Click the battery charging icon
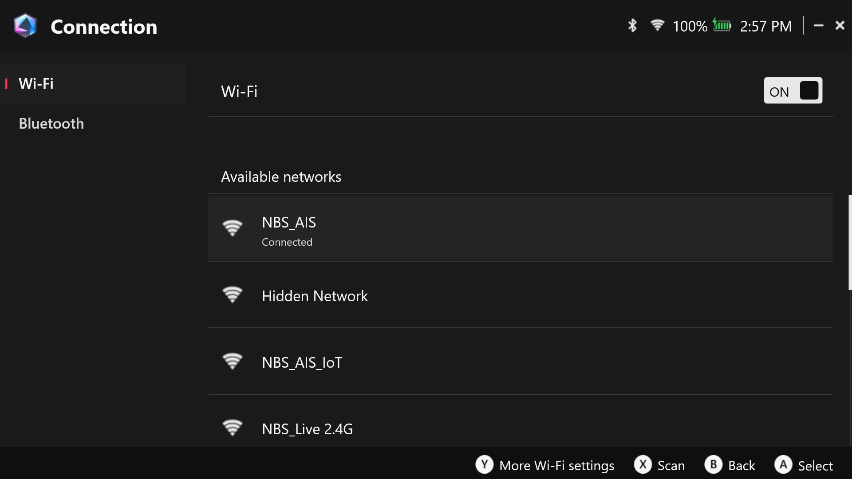 722,25
